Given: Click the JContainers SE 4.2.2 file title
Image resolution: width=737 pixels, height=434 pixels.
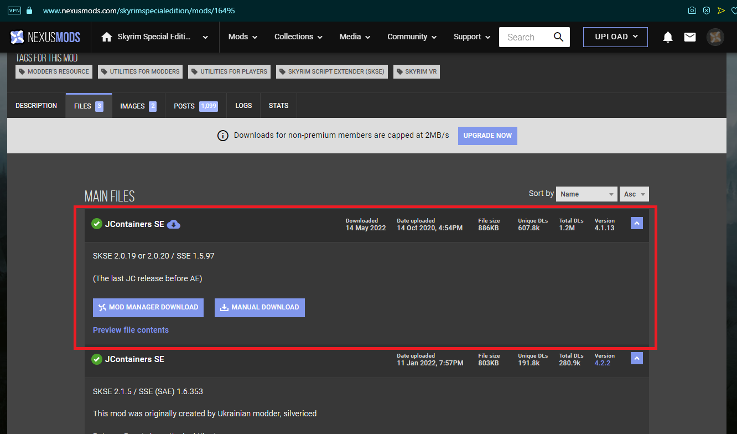Looking at the screenshot, I should [x=134, y=359].
